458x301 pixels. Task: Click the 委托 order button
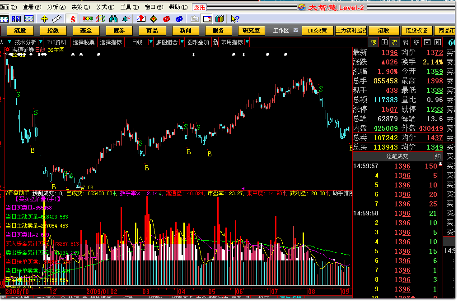(x=199, y=7)
